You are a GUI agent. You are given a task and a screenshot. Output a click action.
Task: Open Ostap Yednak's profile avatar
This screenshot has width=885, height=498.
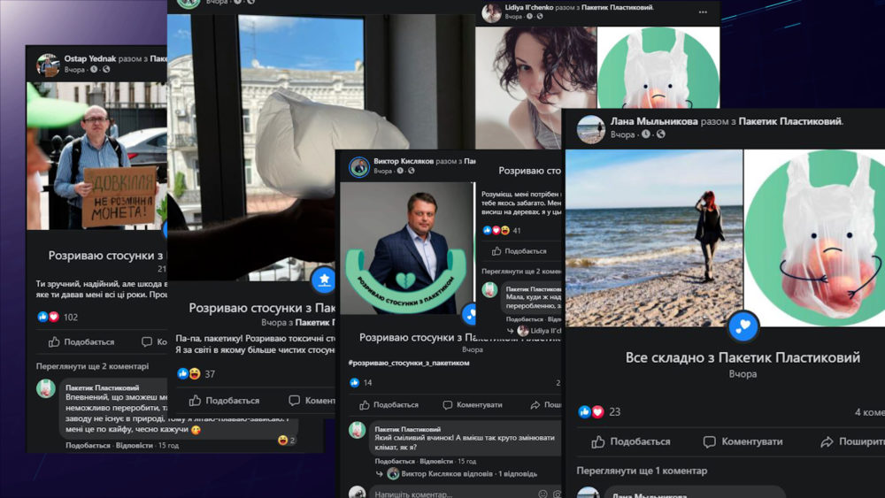(48, 65)
